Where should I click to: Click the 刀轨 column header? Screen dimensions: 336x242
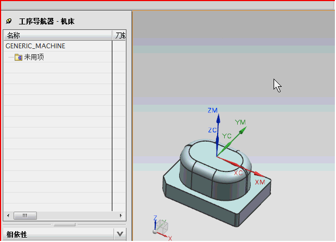120,35
